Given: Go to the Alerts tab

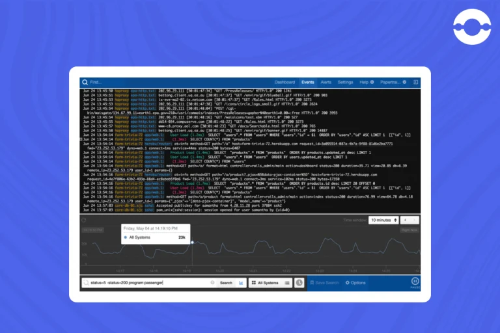Looking at the screenshot, I should pos(326,82).
